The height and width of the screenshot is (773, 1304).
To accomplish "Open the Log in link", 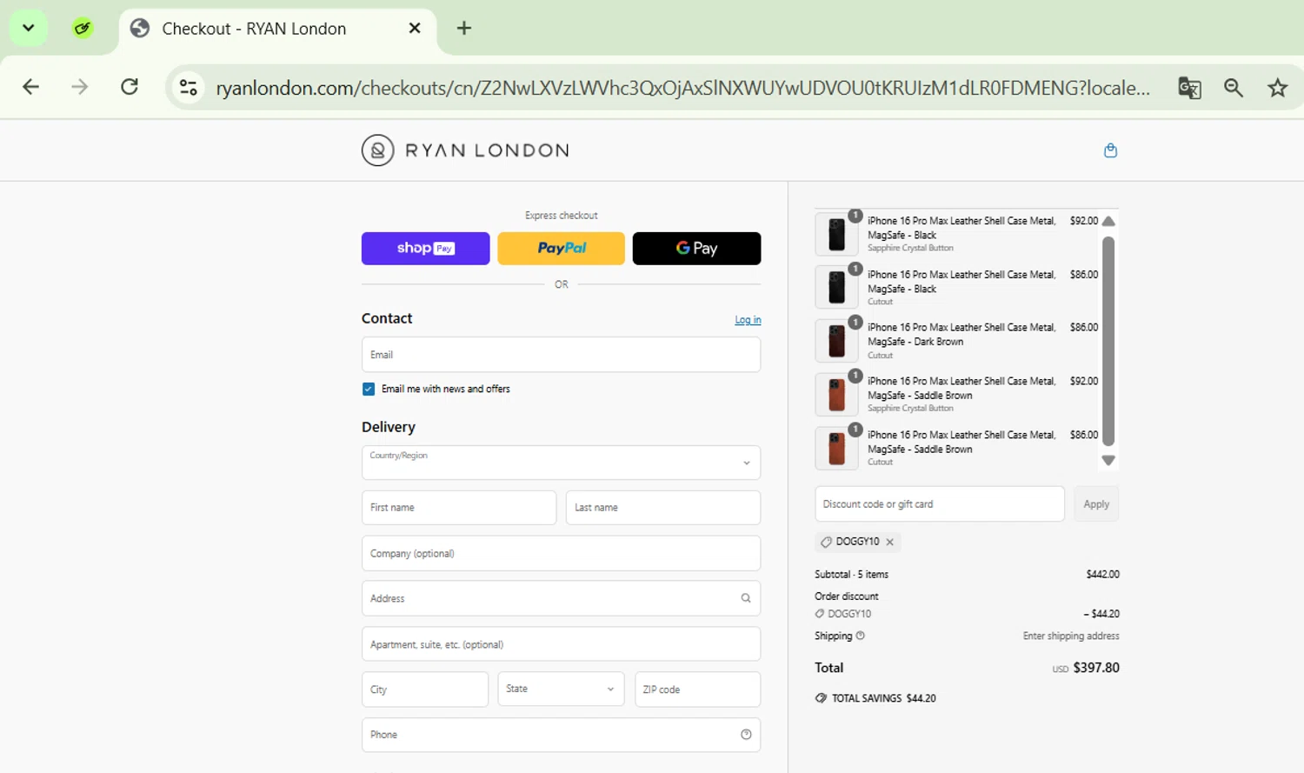I will pos(748,320).
